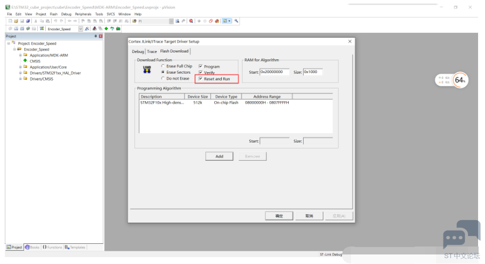Image resolution: width=485 pixels, height=264 pixels.
Task: Select the Erase Full Chip radio button
Action: [163, 66]
